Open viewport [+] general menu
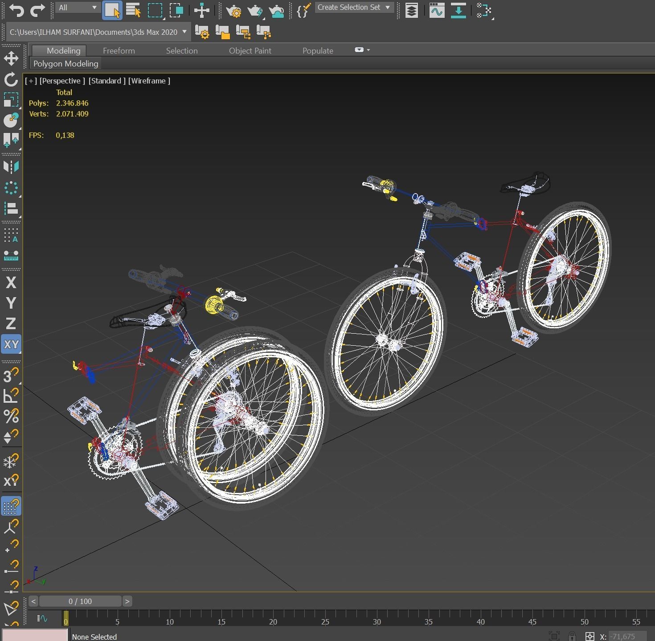Viewport: 655px width, 641px height. point(31,81)
